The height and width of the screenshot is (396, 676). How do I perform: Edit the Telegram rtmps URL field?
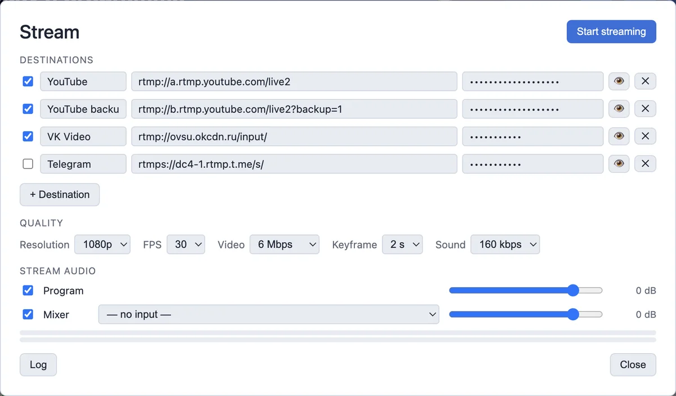coord(294,164)
